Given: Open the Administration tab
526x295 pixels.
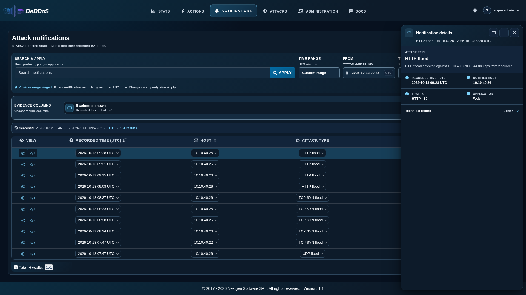Looking at the screenshot, I should (318, 11).
